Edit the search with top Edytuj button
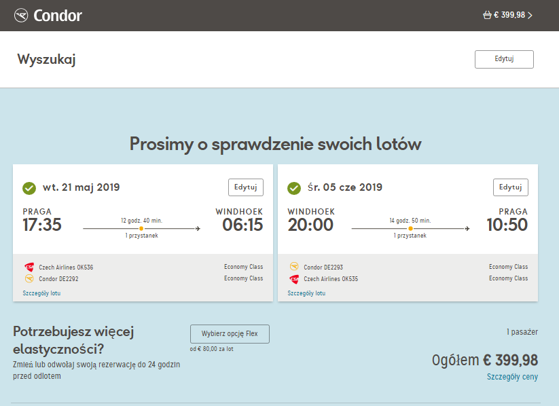This screenshot has height=406, width=559. pos(504,59)
